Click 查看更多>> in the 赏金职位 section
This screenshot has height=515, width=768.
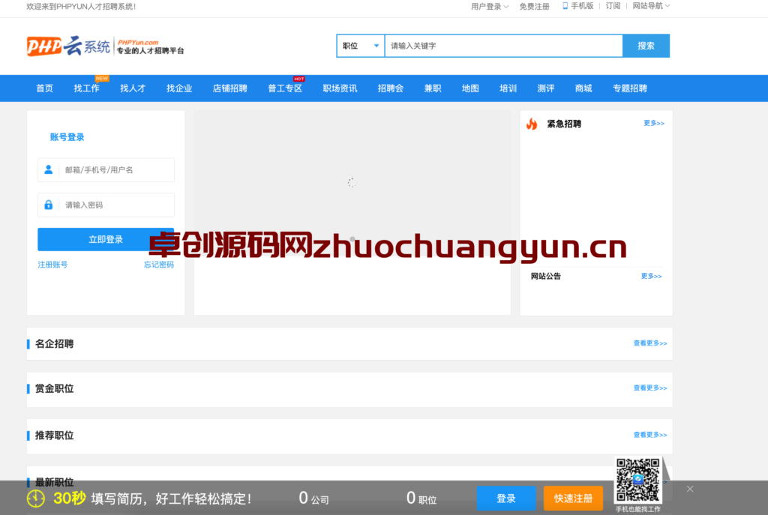pos(650,388)
